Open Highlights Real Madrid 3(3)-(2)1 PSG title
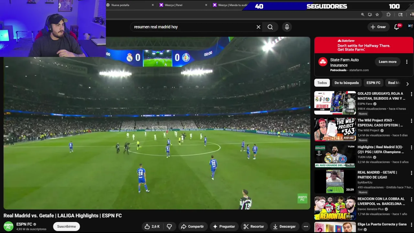This screenshot has height=233, width=414. click(381, 150)
